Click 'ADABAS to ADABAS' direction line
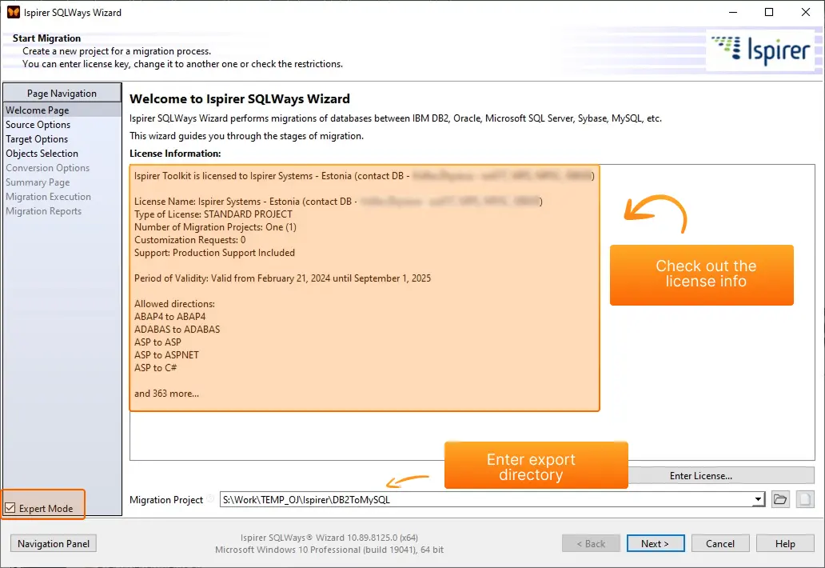The height and width of the screenshot is (568, 825). tap(177, 330)
